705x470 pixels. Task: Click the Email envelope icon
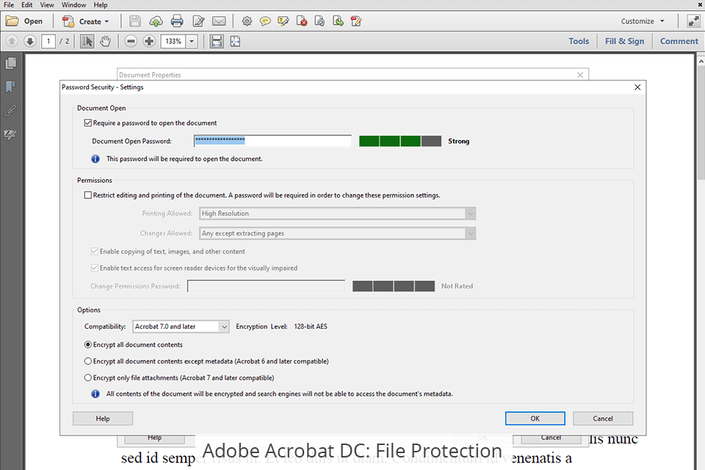pyautogui.click(x=219, y=21)
